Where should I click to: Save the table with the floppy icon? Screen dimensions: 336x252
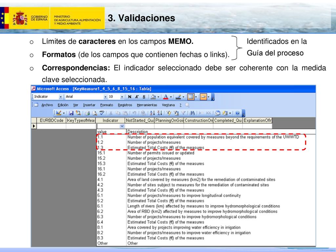[71, 113]
